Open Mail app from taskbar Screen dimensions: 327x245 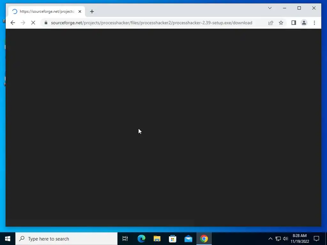click(x=188, y=239)
